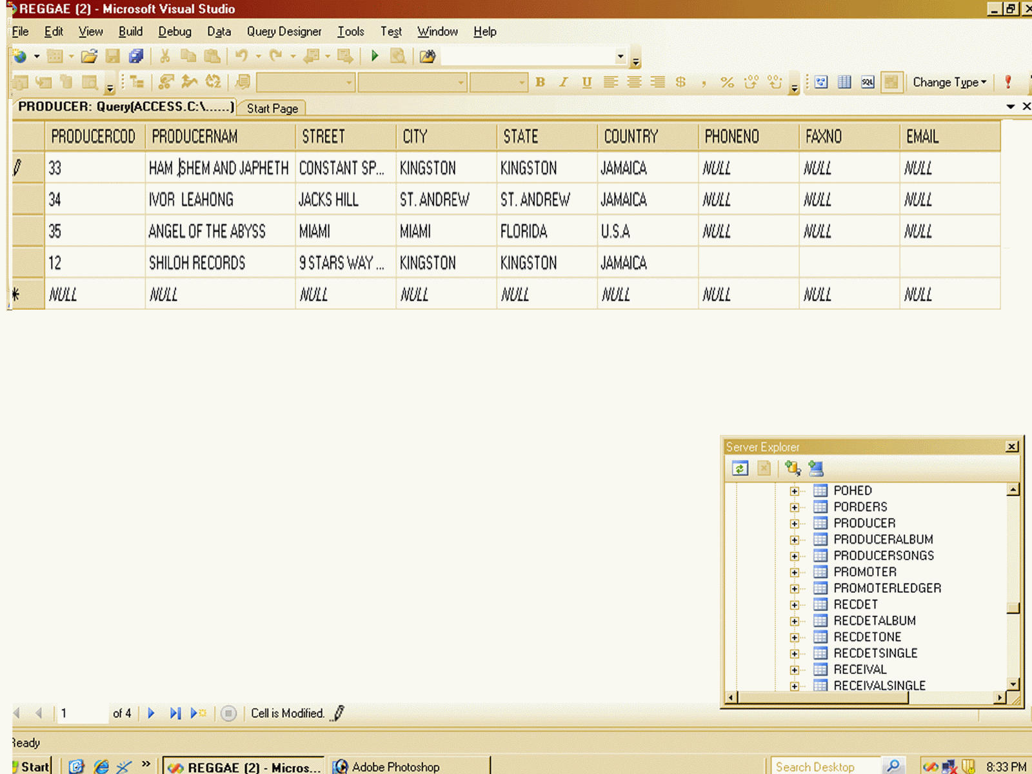Viewport: 1032px width, 774px height.
Task: Execute the query using the red exclamation icon
Action: click(1007, 82)
